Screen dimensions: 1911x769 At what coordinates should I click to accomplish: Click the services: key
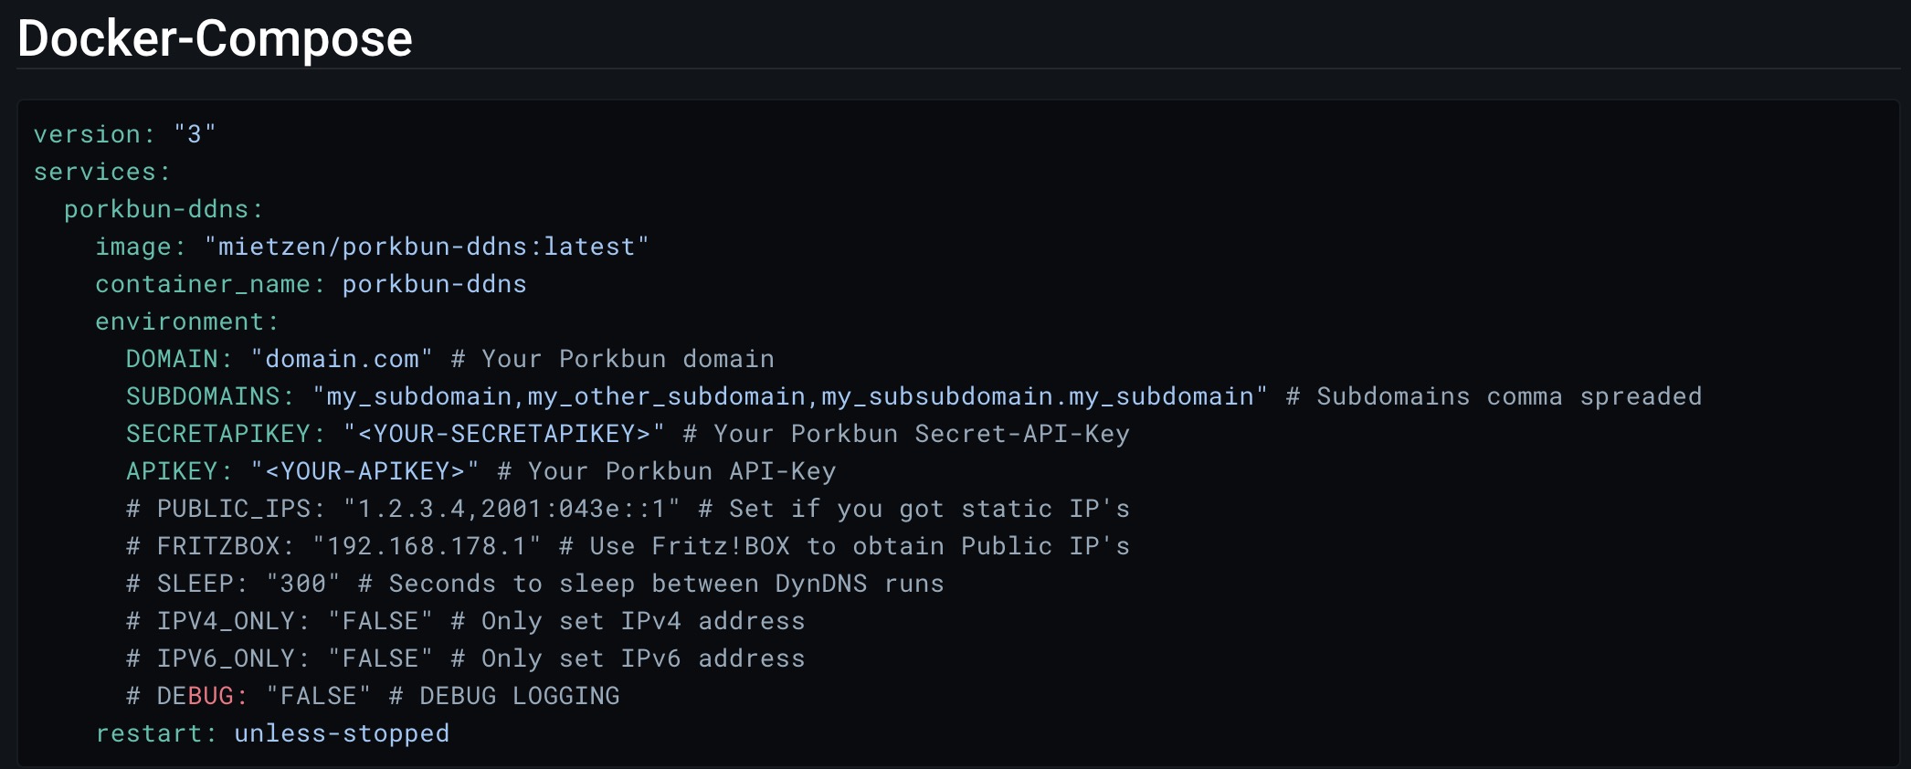click(x=102, y=172)
